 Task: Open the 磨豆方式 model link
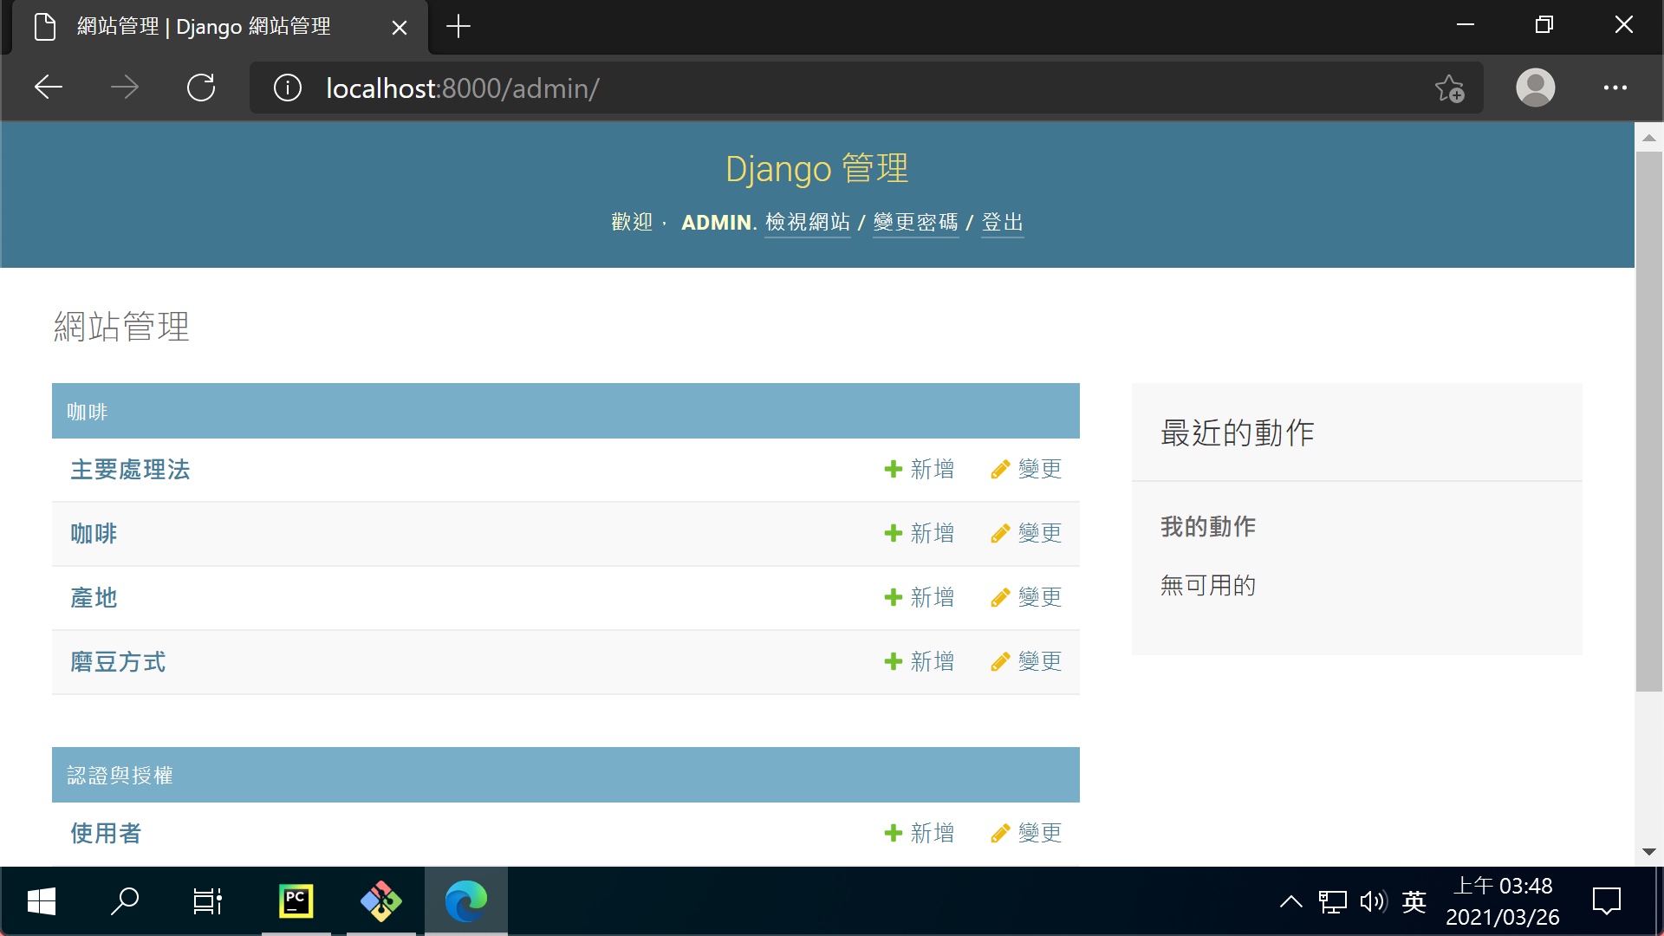(118, 662)
